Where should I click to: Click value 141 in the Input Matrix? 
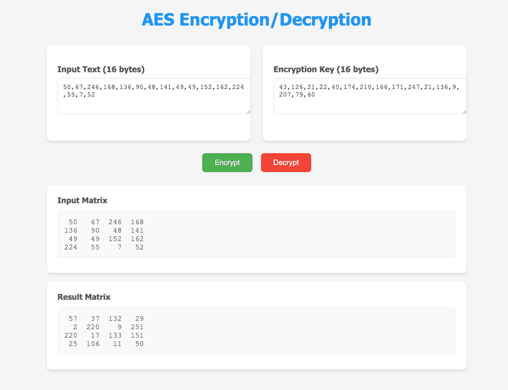tap(136, 230)
